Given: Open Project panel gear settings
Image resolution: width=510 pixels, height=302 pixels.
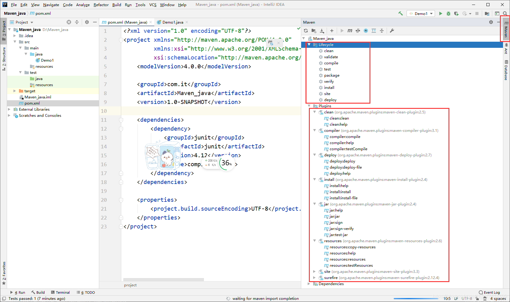Looking at the screenshot, I should [x=87, y=22].
